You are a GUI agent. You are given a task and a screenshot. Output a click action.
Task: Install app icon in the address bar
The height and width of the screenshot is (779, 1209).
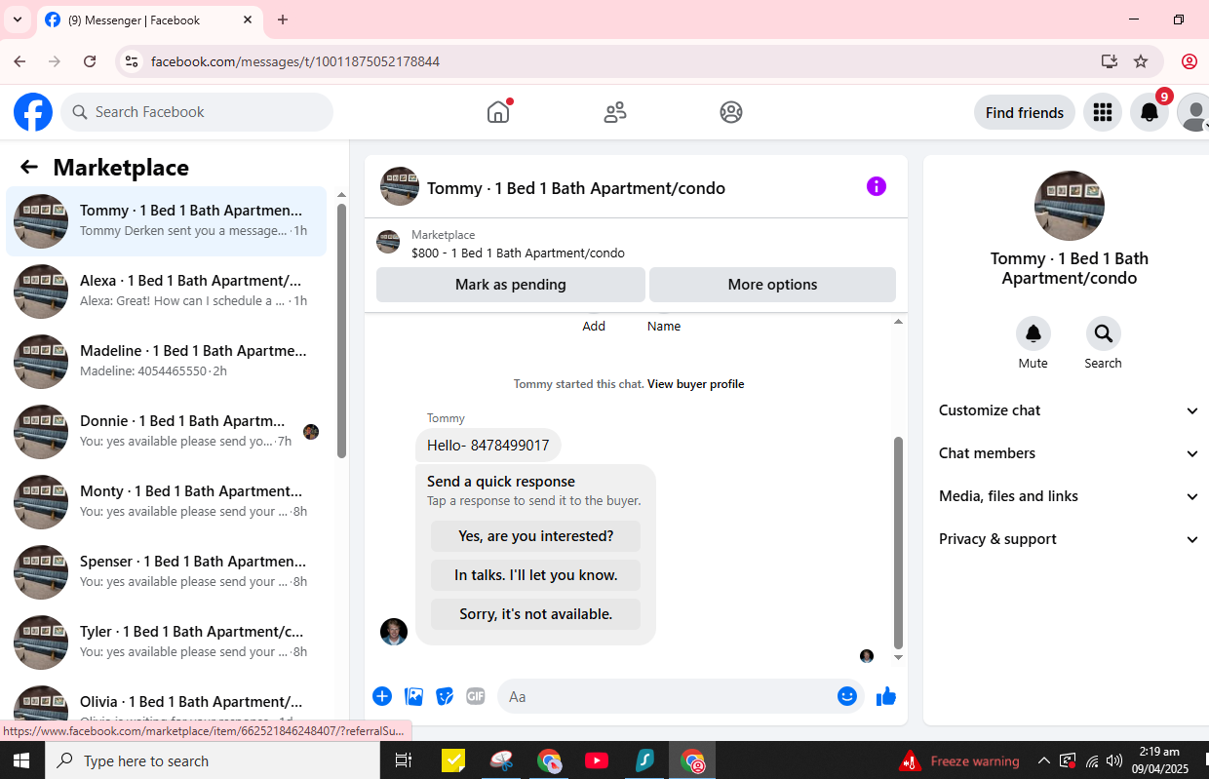click(1110, 61)
